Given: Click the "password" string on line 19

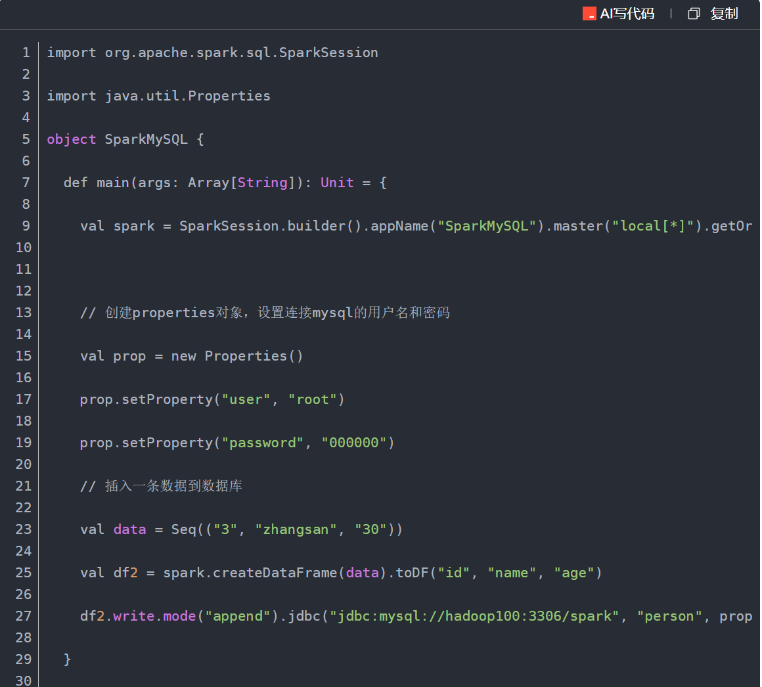Looking at the screenshot, I should point(263,443).
